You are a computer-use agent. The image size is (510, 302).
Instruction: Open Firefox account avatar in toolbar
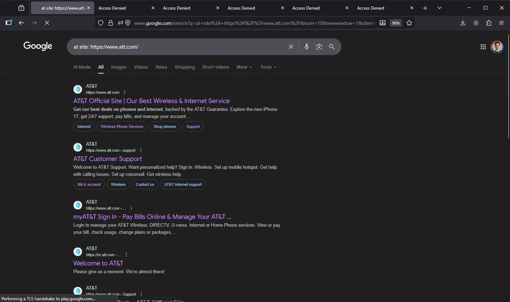coord(476,23)
